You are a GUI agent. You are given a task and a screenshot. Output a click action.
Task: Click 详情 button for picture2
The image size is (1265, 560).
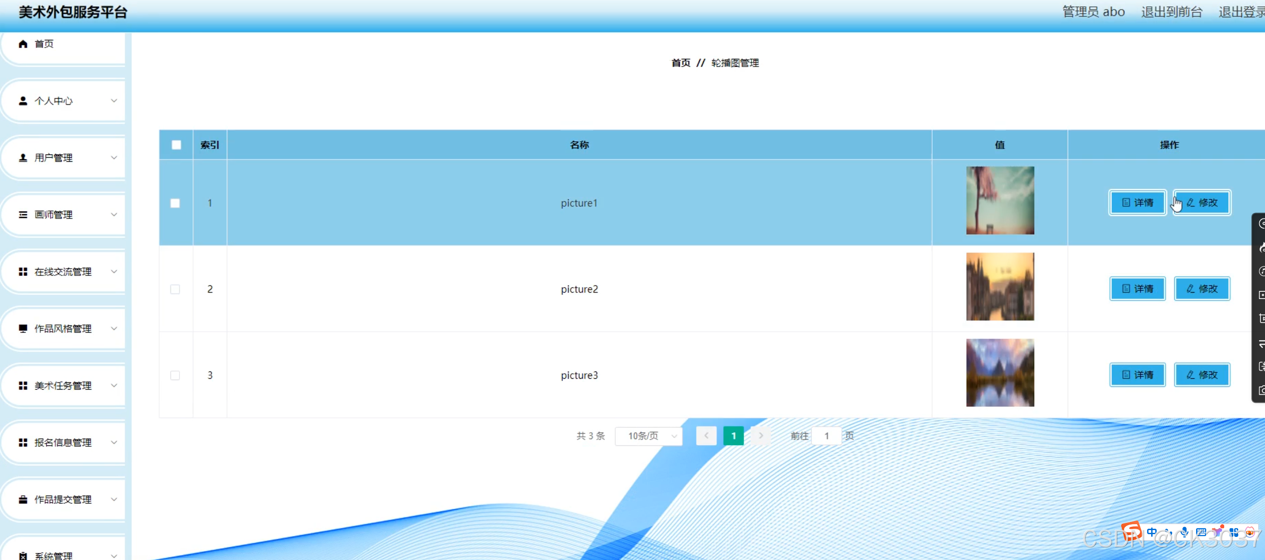point(1137,289)
